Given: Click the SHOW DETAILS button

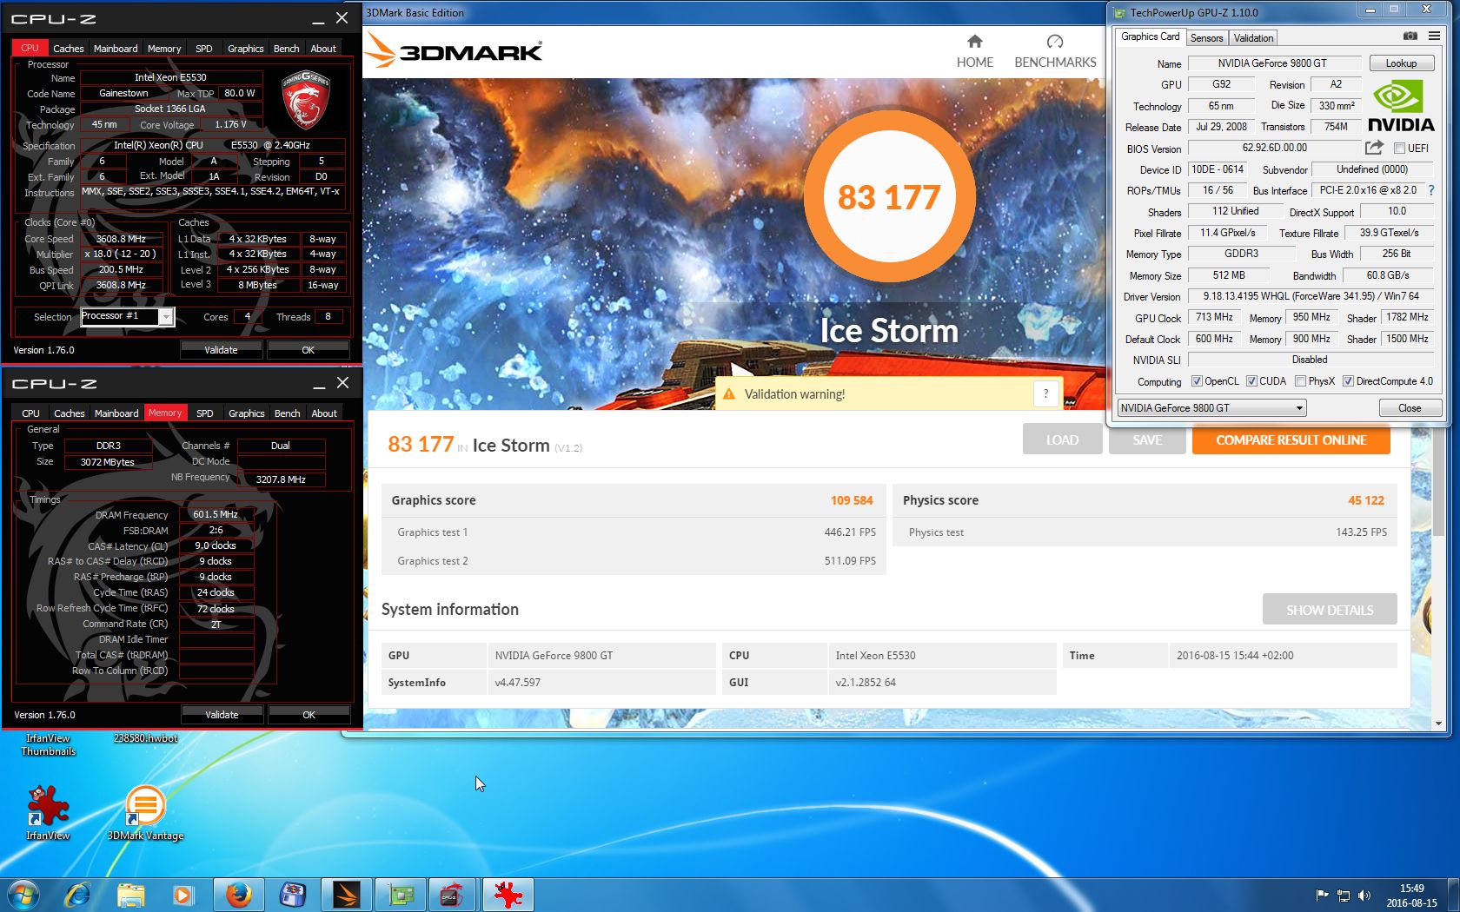Looking at the screenshot, I should coord(1329,610).
